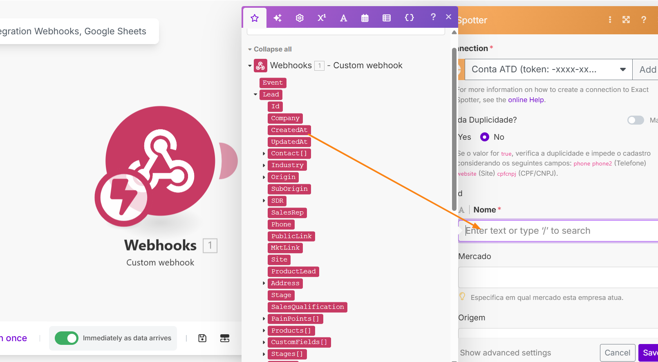Viewport: 658px width, 362px height.
Task: Expand the Origin node arrow
Action: (x=264, y=177)
